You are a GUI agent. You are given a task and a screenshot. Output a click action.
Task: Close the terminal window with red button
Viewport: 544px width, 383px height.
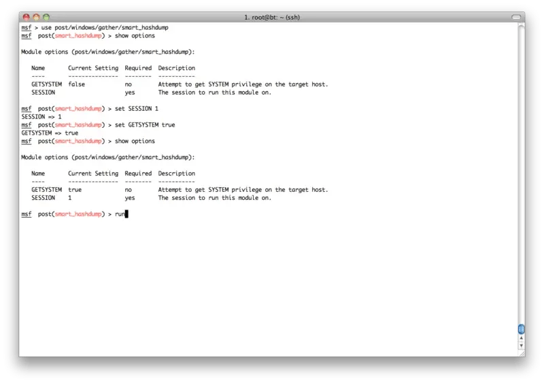(x=27, y=16)
